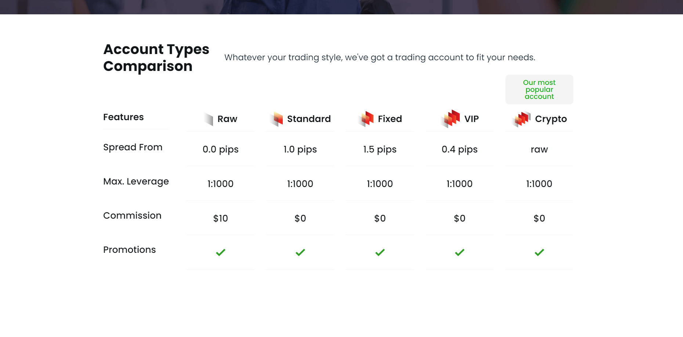683x337 pixels.
Task: Click the Raw account grey icon
Action: pos(209,119)
